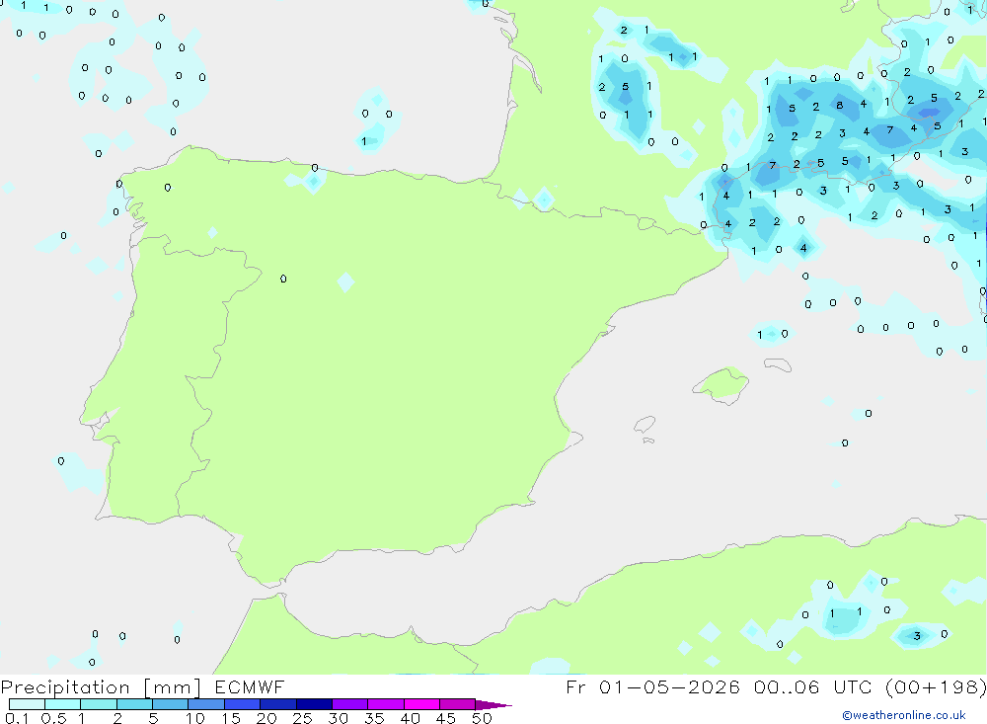Click the Menorca island outline
Image resolution: width=987 pixels, height=724 pixels.
(778, 364)
